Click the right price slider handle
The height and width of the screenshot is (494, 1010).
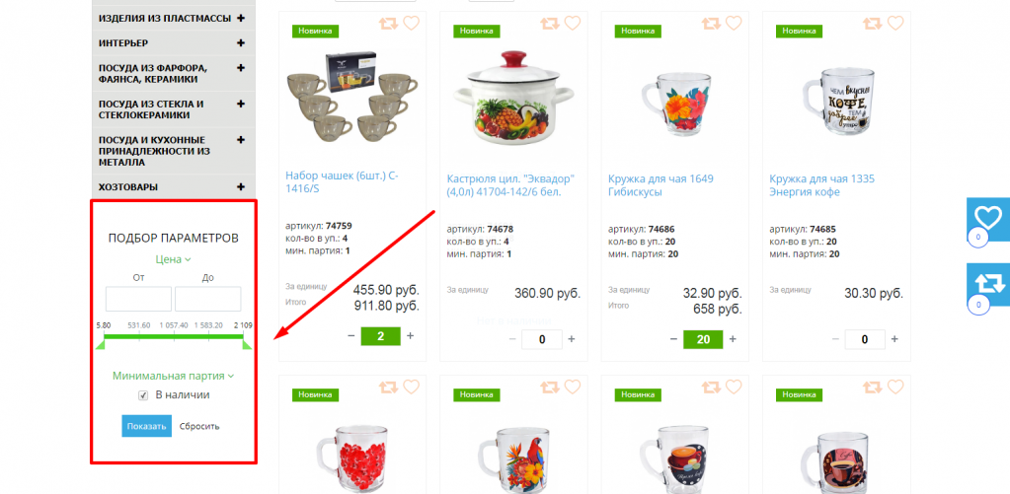(247, 345)
